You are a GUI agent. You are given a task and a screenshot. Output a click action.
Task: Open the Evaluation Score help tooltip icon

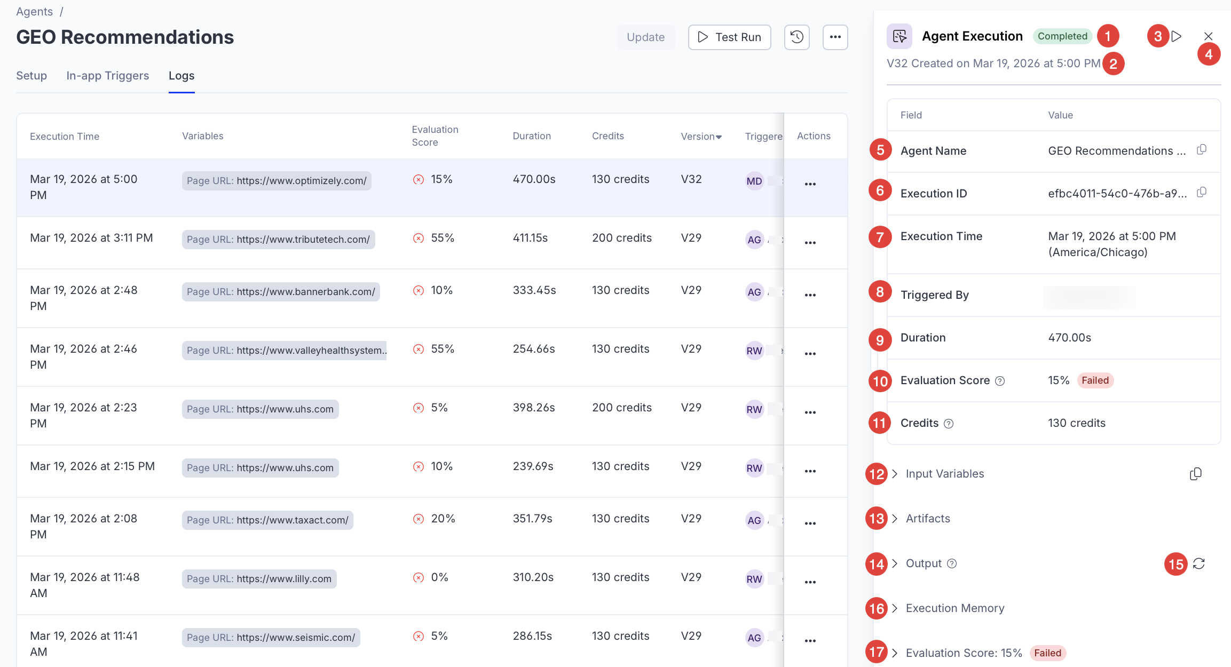click(x=1000, y=381)
